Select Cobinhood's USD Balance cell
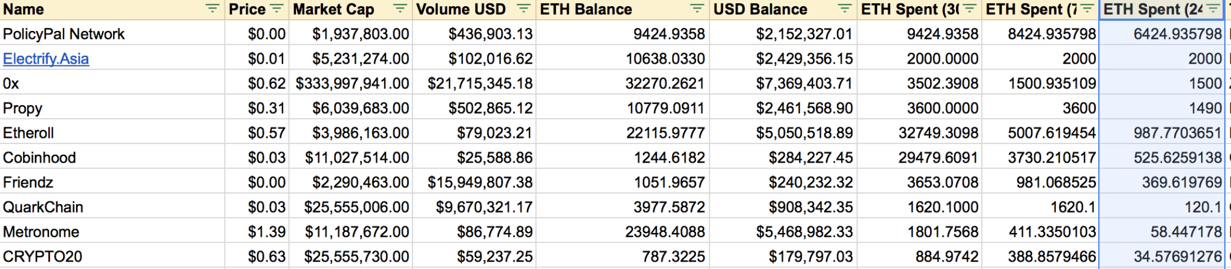Screen dimensions: 1231x269 point(784,158)
